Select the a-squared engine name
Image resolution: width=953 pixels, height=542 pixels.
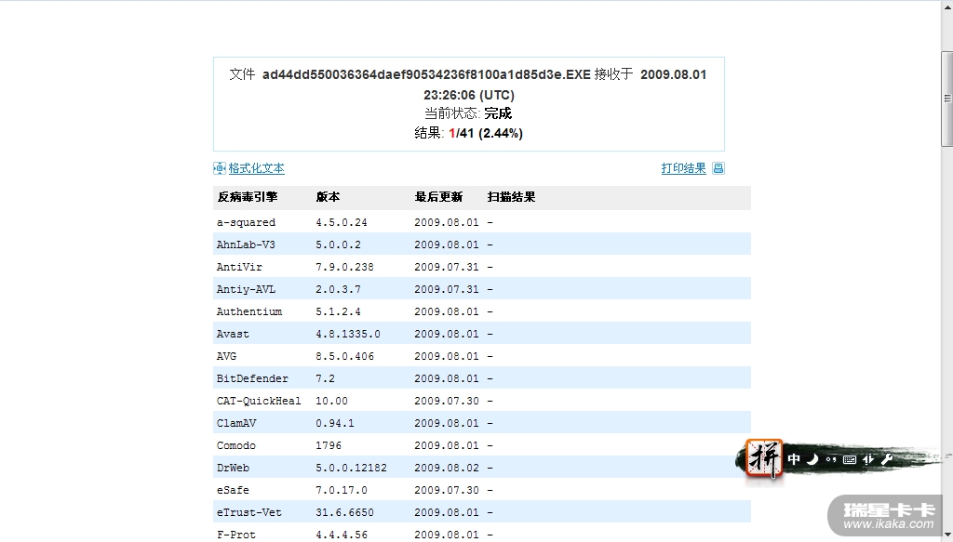(246, 223)
